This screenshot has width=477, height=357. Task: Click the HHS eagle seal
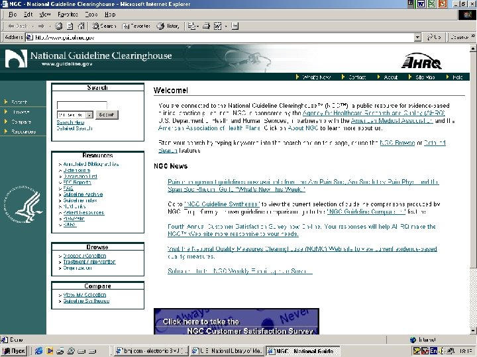[x=23, y=204]
